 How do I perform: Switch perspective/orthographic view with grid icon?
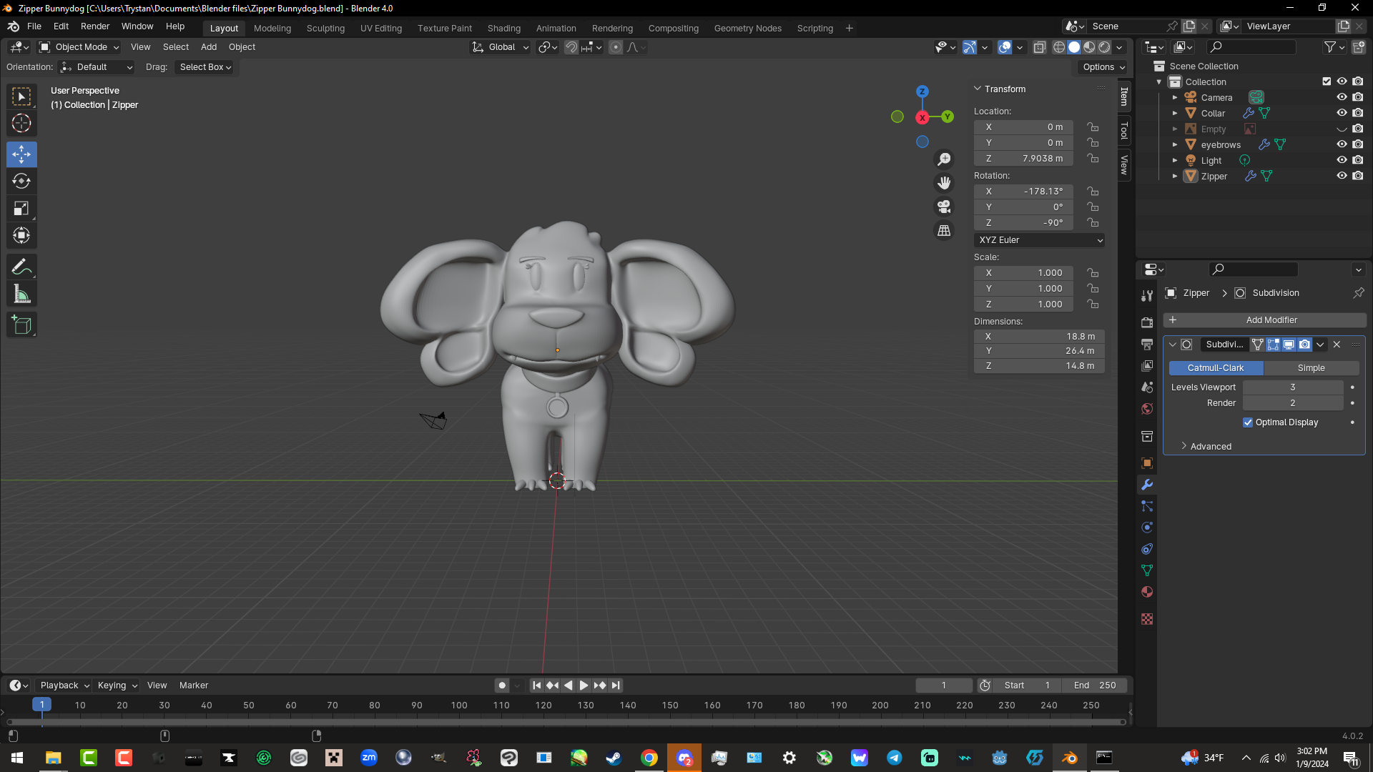click(x=944, y=230)
